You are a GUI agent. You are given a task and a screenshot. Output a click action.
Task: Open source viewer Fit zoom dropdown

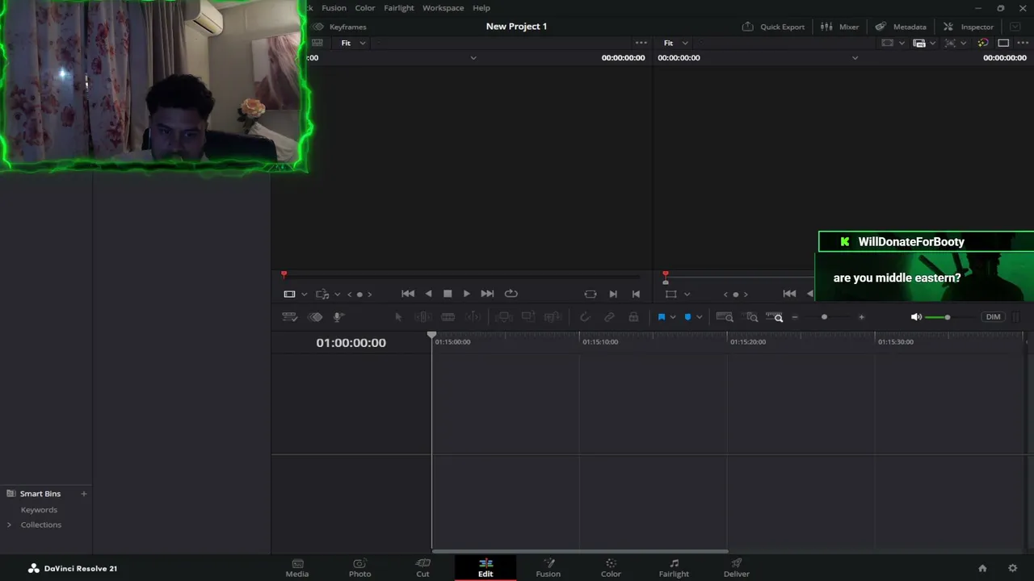click(x=353, y=43)
